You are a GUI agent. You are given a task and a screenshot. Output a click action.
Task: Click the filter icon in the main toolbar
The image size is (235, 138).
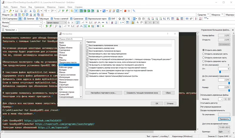coord(76,11)
